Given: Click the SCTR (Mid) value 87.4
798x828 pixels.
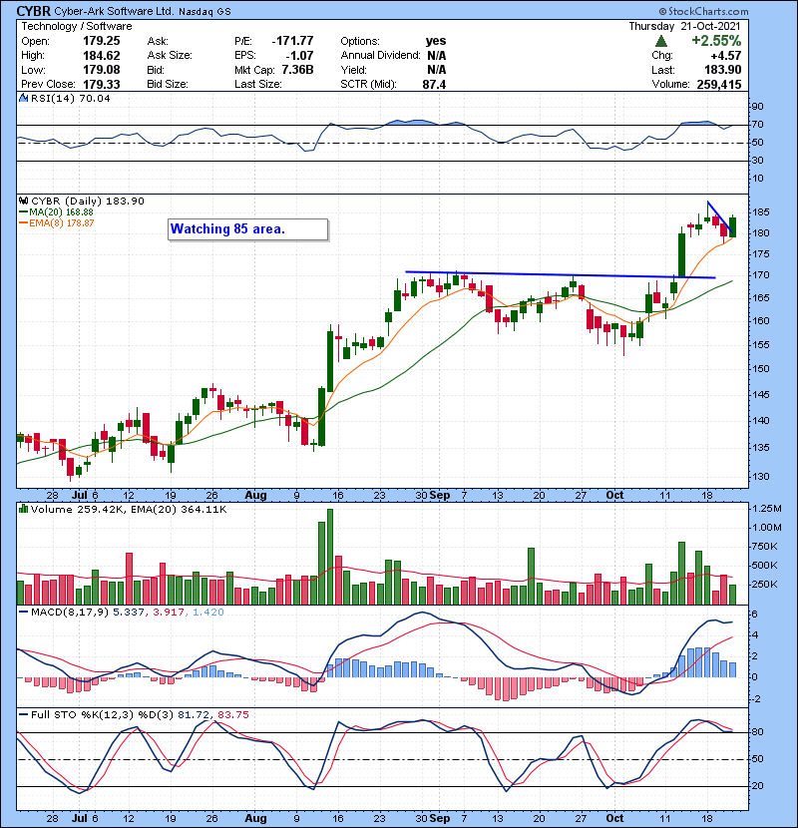Looking at the screenshot, I should tap(434, 84).
